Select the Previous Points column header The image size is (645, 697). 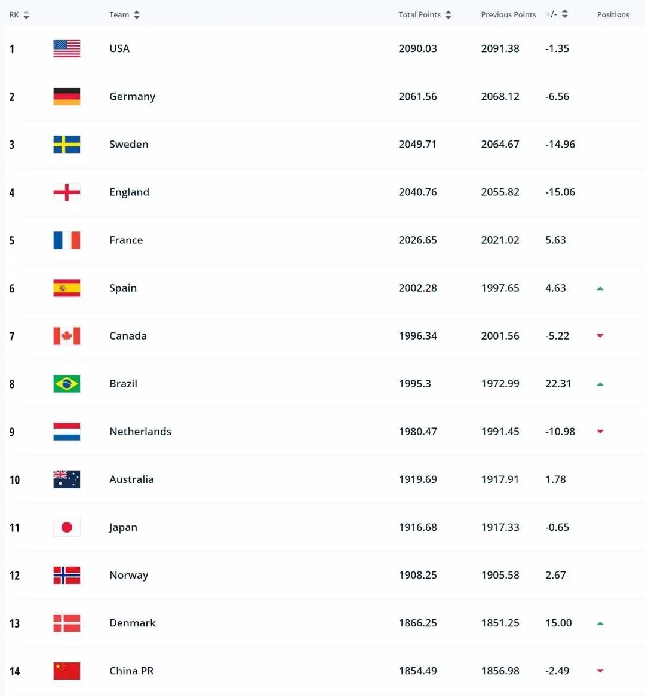508,15
